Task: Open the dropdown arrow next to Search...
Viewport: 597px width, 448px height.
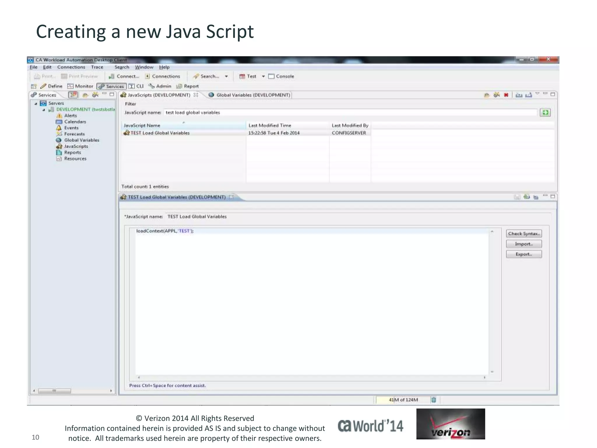Action: (x=226, y=76)
